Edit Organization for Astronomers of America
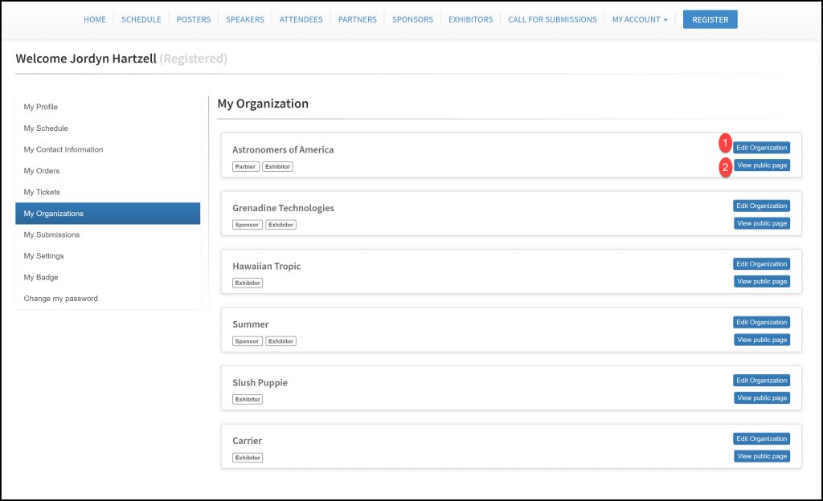 click(761, 148)
